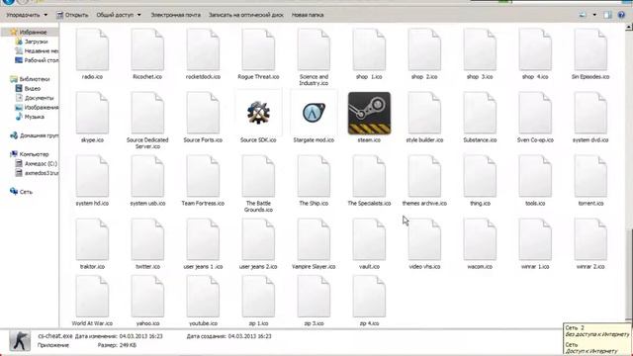Select the themes archive.ico file

(424, 180)
